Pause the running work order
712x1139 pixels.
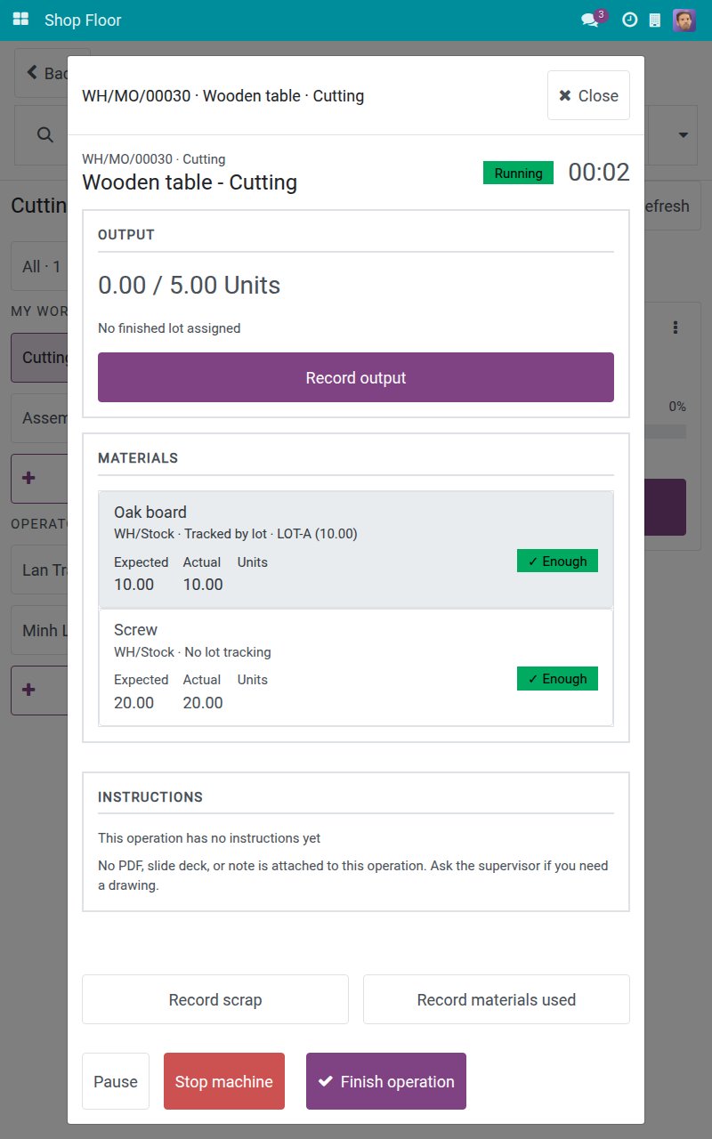click(x=116, y=1081)
